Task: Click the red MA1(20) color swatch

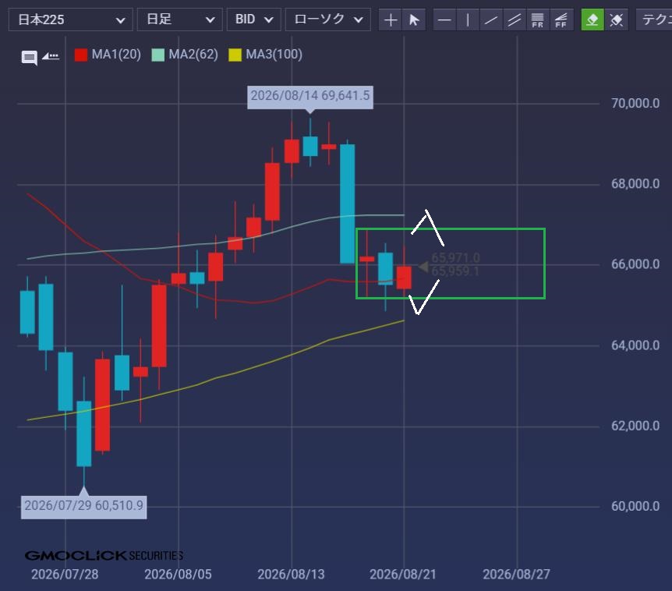Action: pyautogui.click(x=81, y=55)
